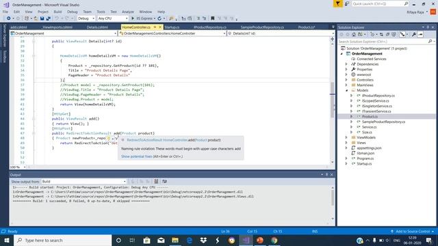This screenshot has width=438, height=246.
Task: Switch to the Startup.cs tab
Action: tap(172, 27)
